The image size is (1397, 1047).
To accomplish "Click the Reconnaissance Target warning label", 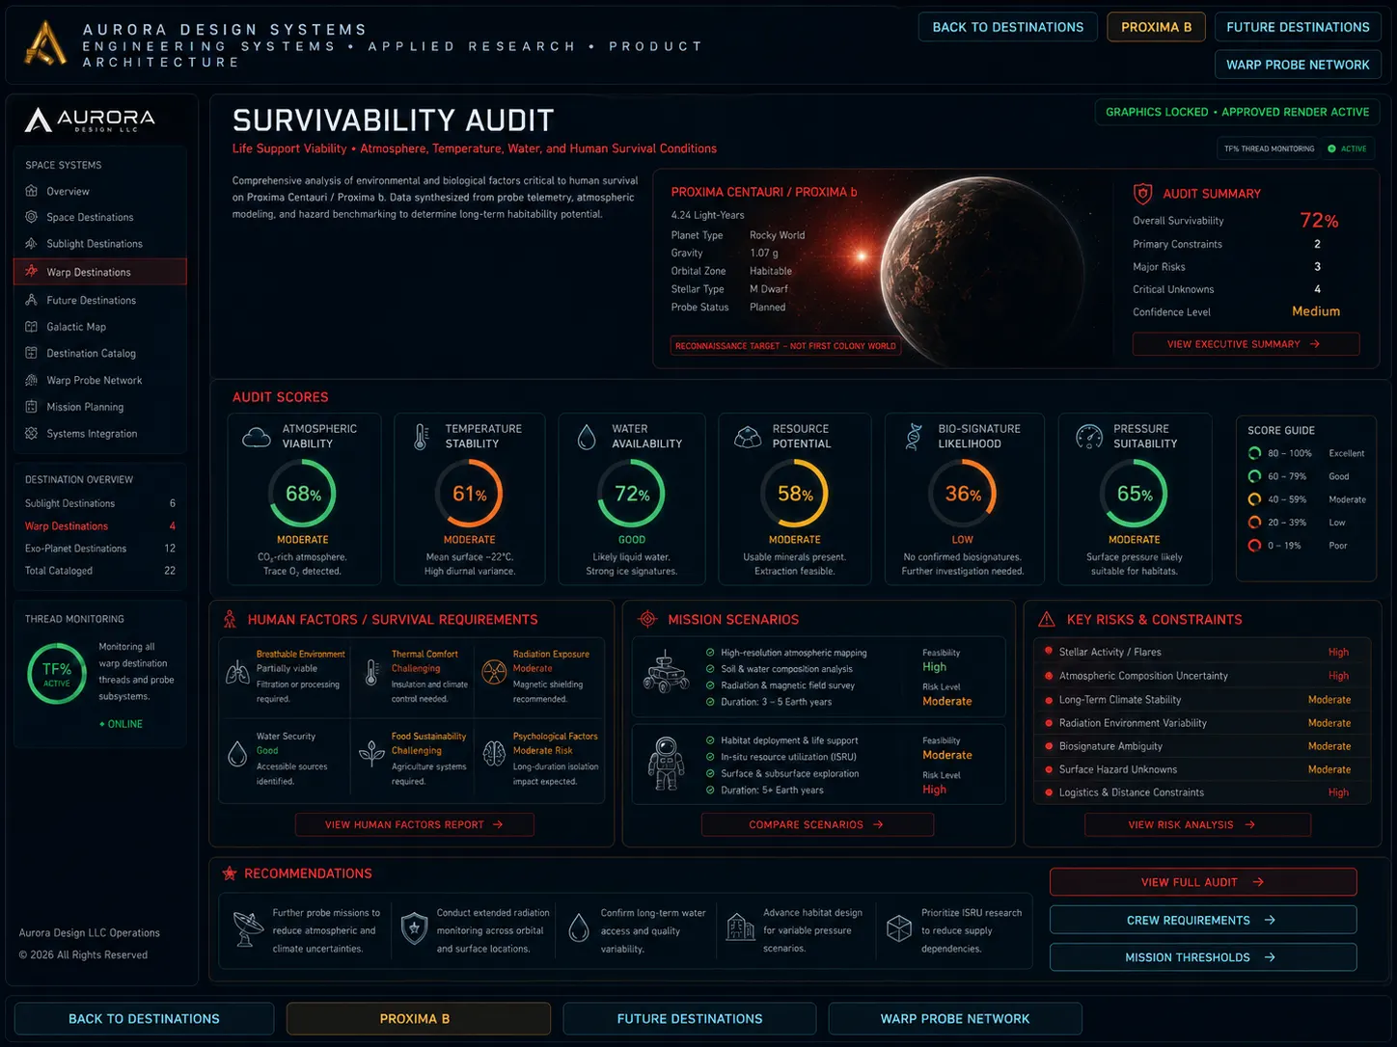I will 785,346.
